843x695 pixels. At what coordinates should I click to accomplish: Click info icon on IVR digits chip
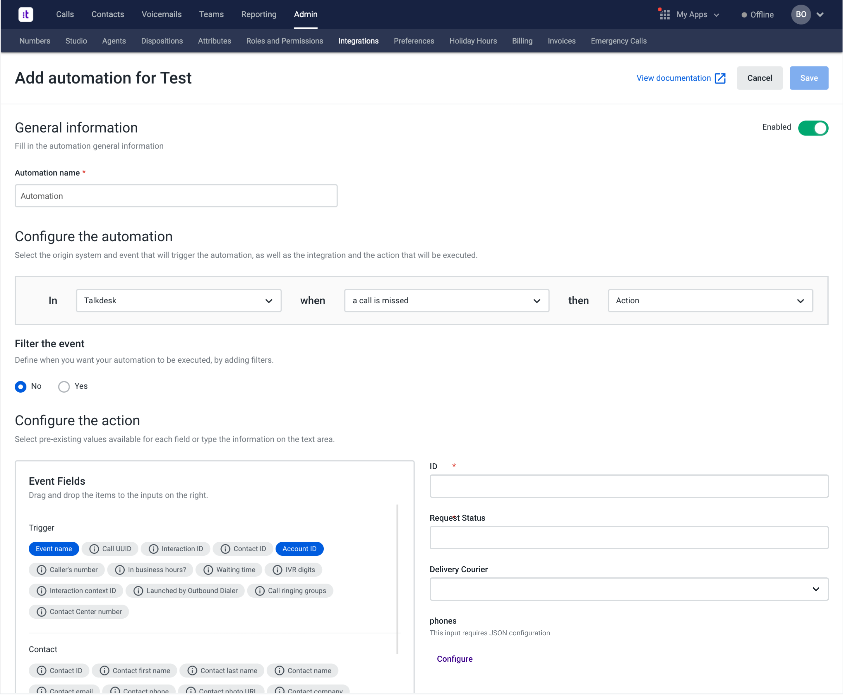(x=277, y=570)
